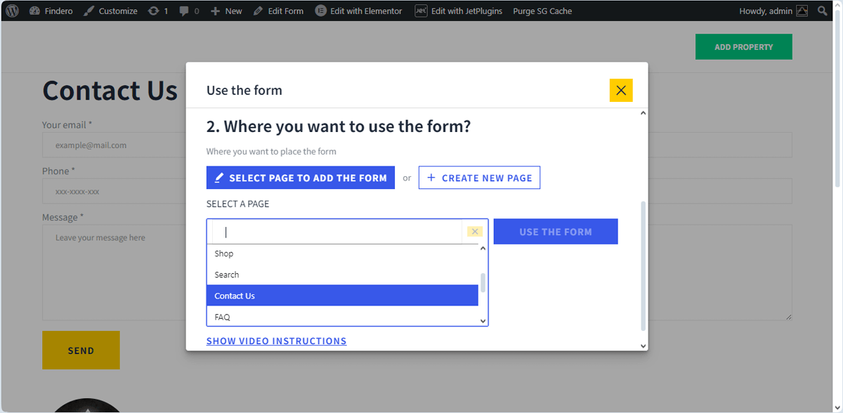Open the admin bar search magnifier
The height and width of the screenshot is (413, 843).
(823, 11)
